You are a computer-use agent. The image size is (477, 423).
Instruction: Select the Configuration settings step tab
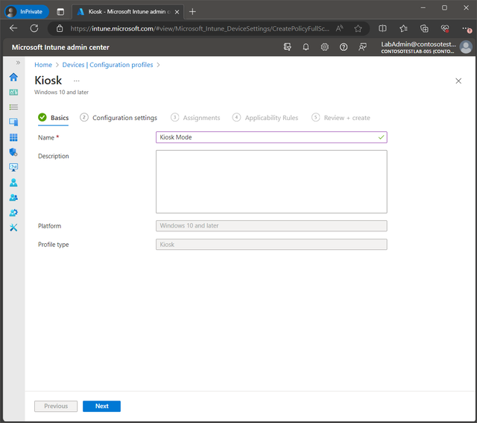[119, 118]
